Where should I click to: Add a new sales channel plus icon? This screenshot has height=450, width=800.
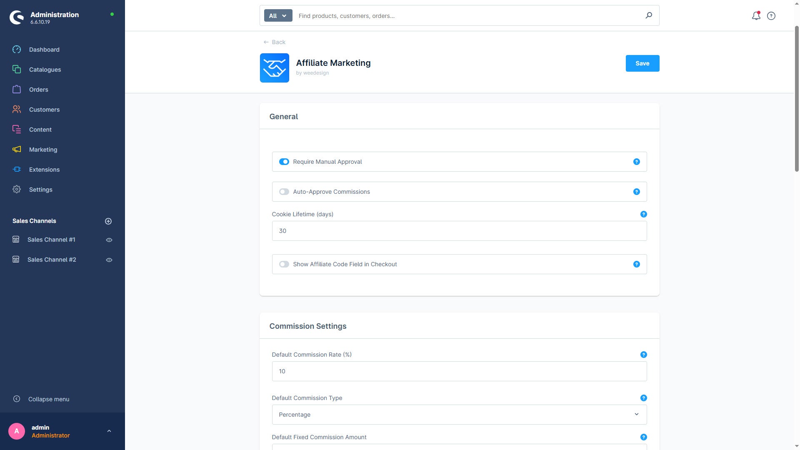coord(108,221)
